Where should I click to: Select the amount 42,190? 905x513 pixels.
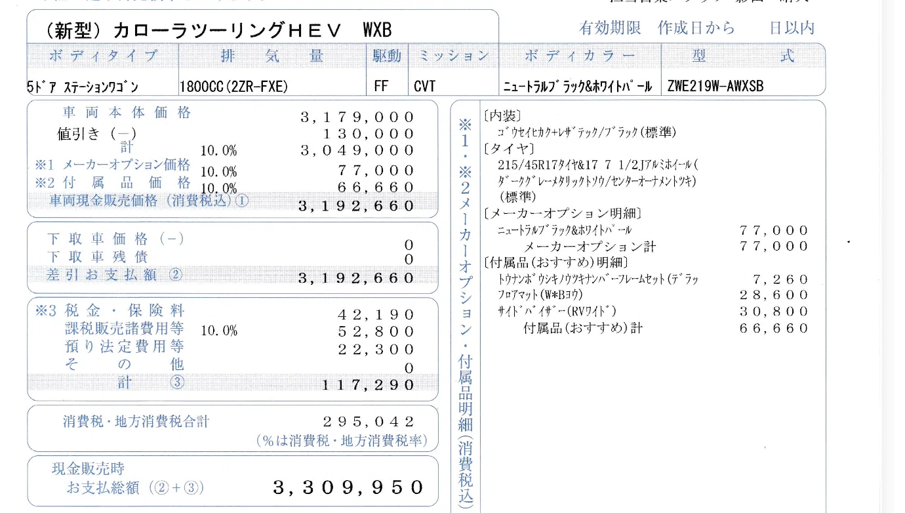coord(376,314)
